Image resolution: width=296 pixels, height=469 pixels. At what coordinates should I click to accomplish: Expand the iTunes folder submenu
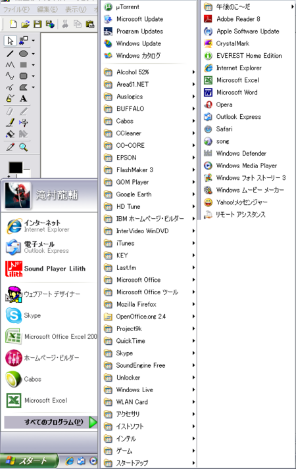[149, 243]
